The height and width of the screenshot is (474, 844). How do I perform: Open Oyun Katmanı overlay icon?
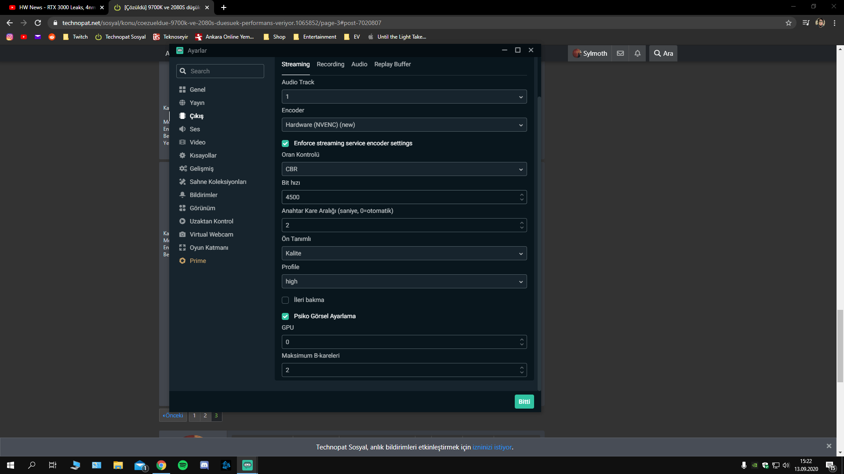(x=182, y=248)
